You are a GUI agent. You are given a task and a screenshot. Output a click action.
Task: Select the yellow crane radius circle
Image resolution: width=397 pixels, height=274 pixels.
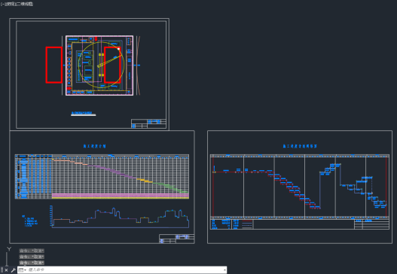coord(101,65)
